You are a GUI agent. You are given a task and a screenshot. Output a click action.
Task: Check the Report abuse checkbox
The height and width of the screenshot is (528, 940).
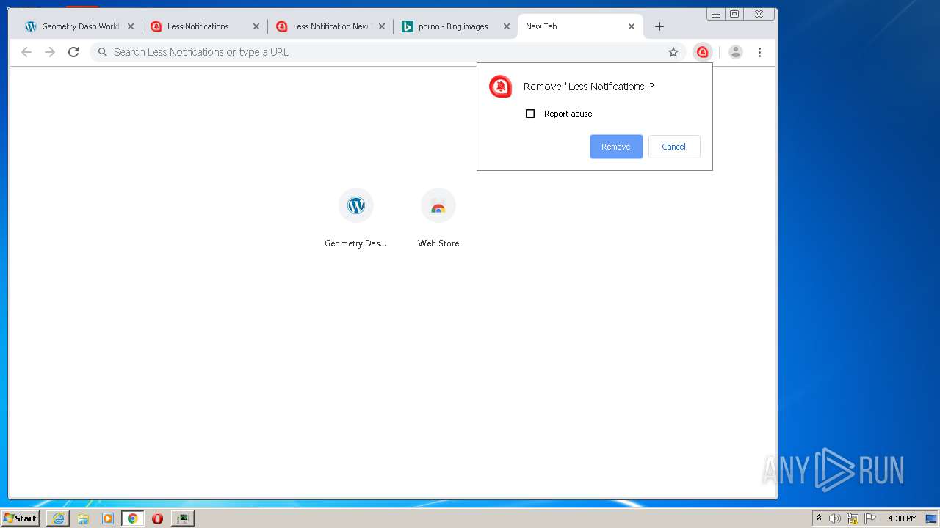[x=530, y=114]
